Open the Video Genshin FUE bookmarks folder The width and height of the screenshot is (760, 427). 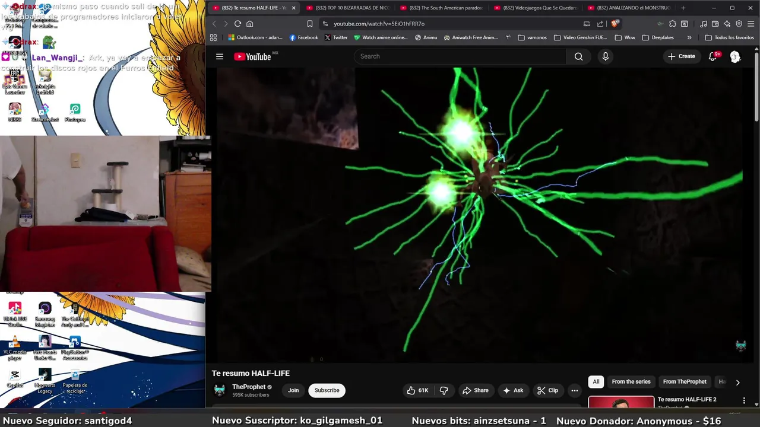581,37
